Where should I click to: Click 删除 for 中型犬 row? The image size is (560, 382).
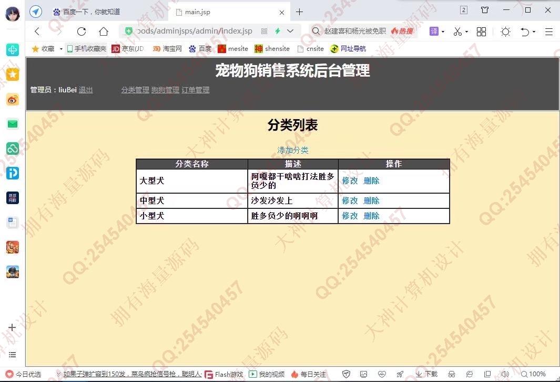(371, 200)
